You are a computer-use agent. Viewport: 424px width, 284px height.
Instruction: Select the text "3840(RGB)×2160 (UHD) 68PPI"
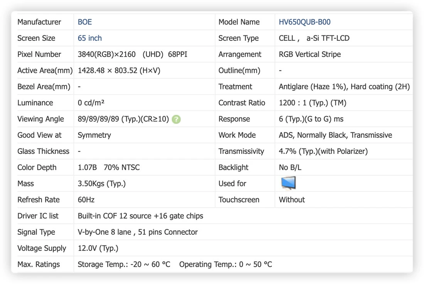pyautogui.click(x=133, y=54)
